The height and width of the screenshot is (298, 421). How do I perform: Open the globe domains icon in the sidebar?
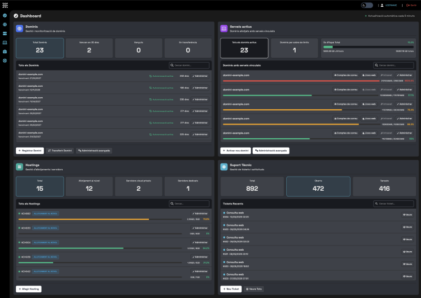point(5,24)
